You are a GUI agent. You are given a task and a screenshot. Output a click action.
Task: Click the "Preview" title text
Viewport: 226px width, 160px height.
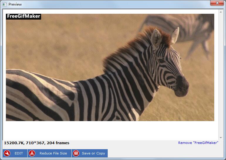pyautogui.click(x=15, y=4)
